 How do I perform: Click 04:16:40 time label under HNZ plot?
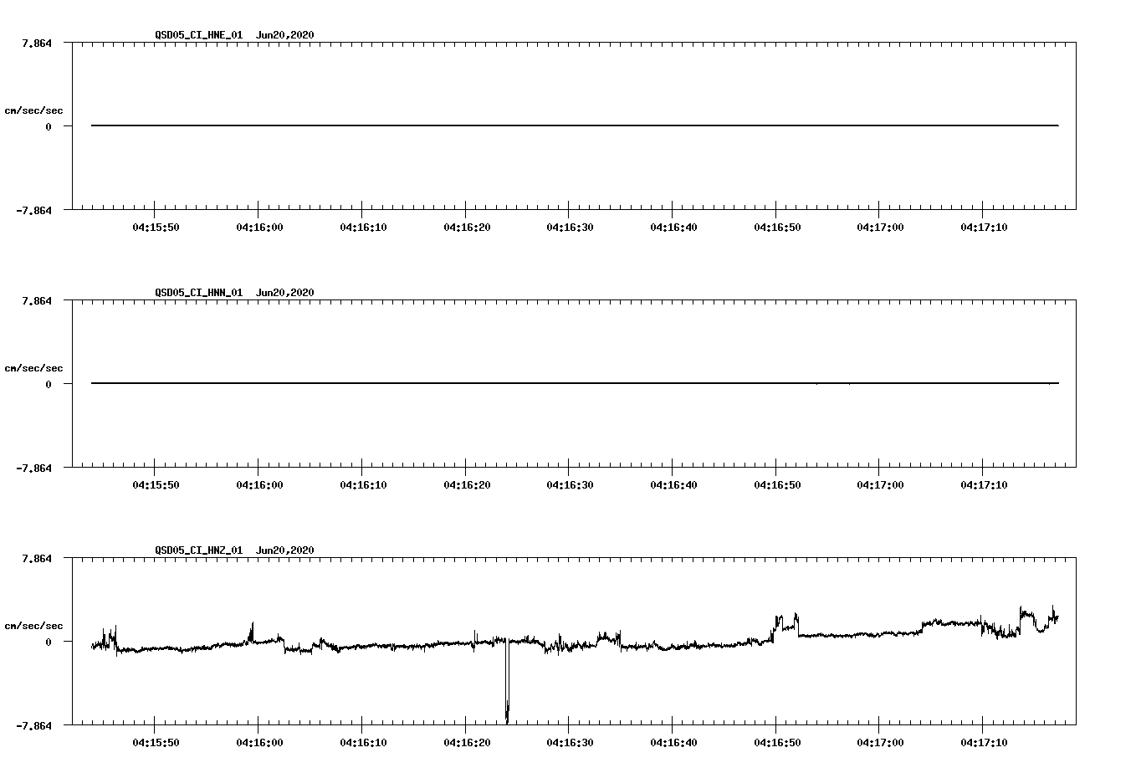[673, 742]
